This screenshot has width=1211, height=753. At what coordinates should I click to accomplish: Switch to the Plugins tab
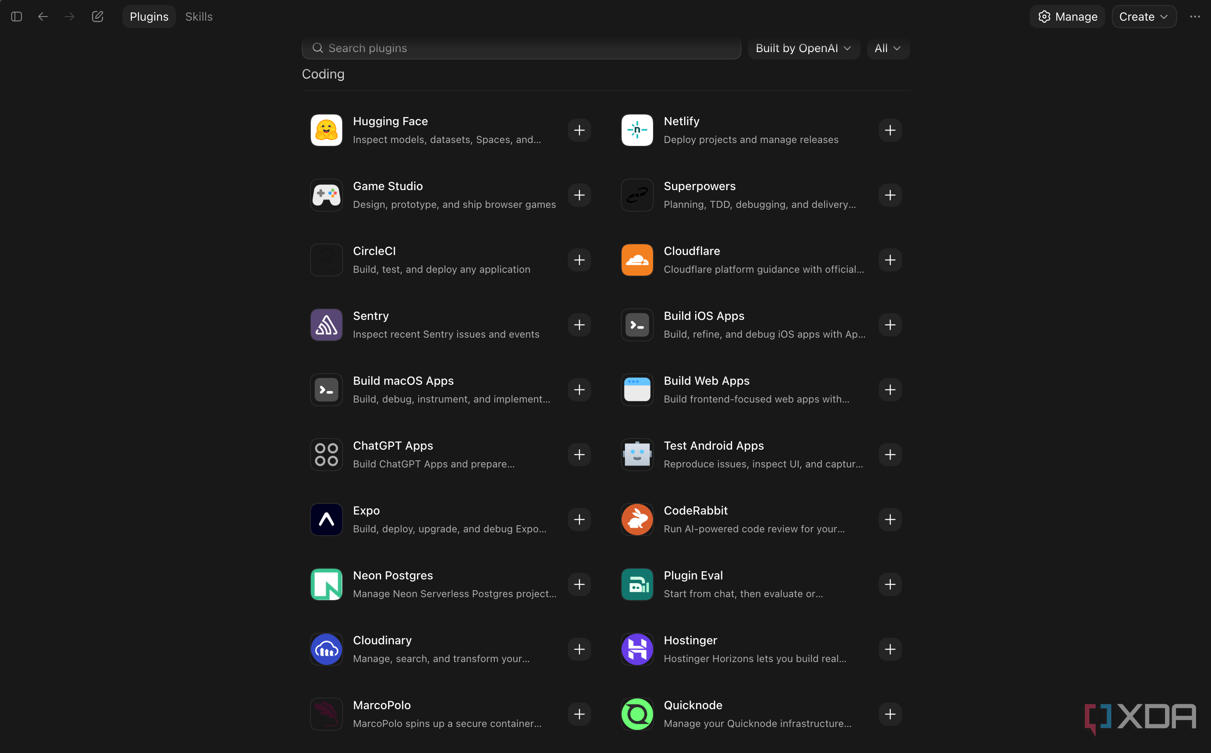coord(149,17)
